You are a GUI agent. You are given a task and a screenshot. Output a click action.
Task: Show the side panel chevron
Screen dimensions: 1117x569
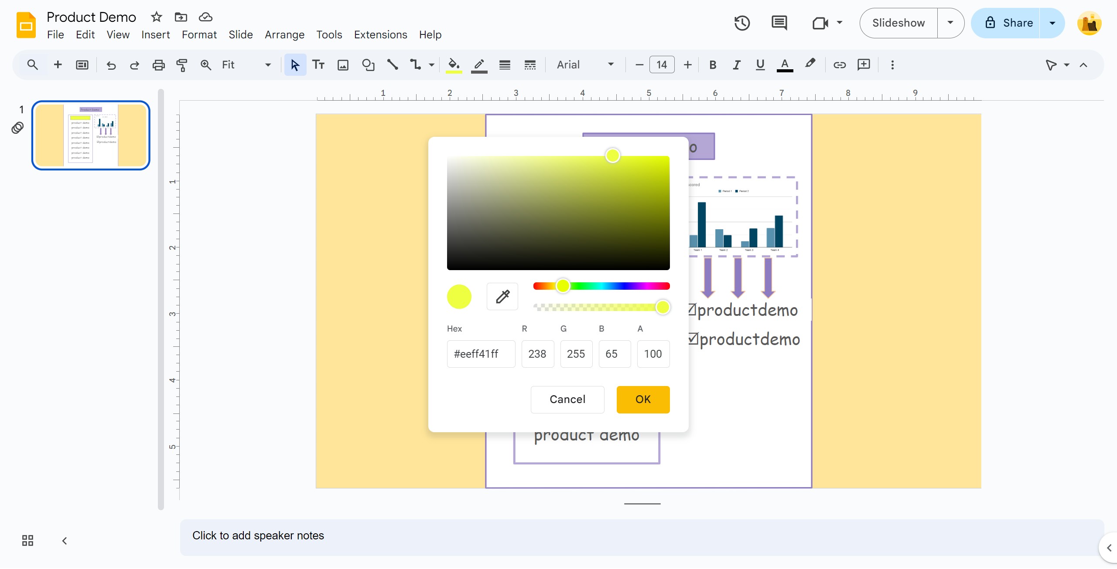(x=1109, y=548)
